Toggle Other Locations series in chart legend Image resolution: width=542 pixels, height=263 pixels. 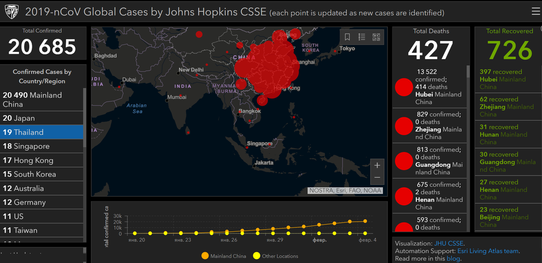pos(276,256)
